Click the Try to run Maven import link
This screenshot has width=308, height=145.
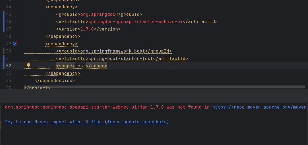point(87,122)
